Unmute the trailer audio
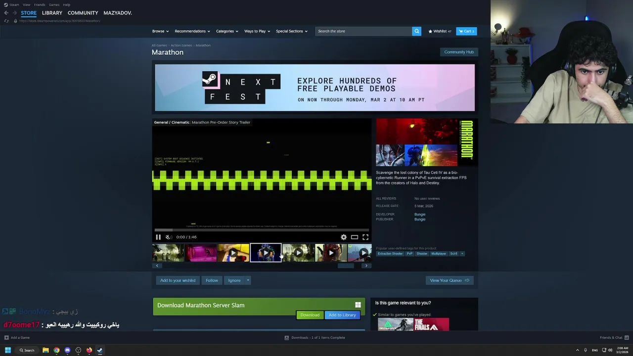This screenshot has width=633, height=356. point(168,237)
